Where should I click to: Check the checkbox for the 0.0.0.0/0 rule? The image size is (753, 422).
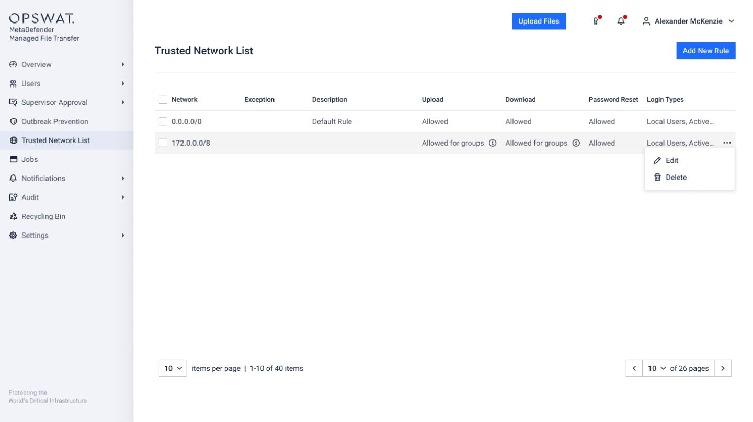pos(163,121)
